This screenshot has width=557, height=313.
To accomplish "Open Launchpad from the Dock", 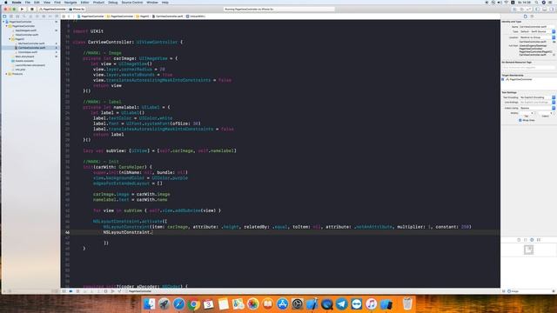I will [164, 303].
